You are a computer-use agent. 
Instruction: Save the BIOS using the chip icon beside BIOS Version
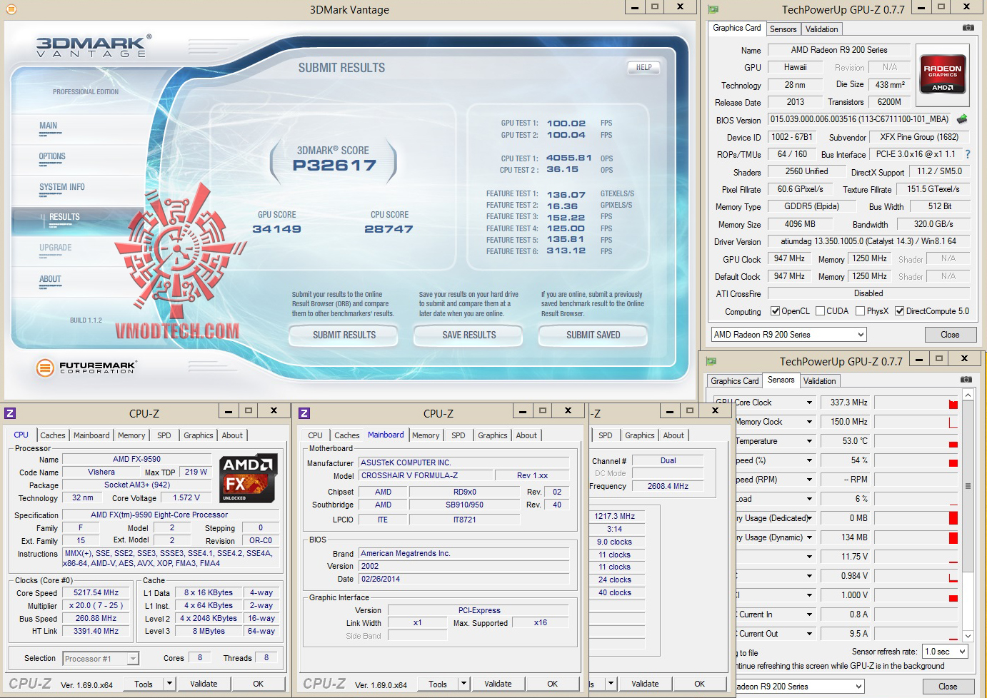click(962, 119)
